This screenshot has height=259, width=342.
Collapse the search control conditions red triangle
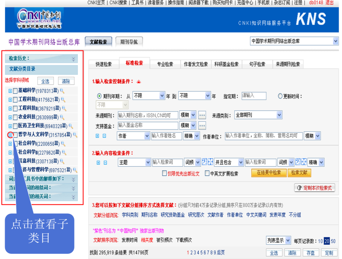click(139, 82)
